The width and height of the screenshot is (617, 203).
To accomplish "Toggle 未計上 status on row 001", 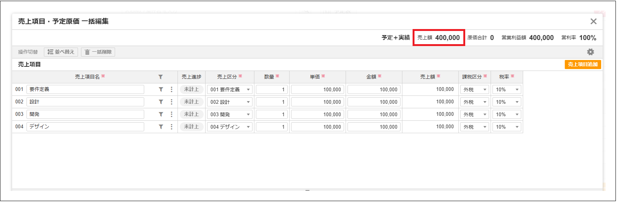I will click(192, 89).
